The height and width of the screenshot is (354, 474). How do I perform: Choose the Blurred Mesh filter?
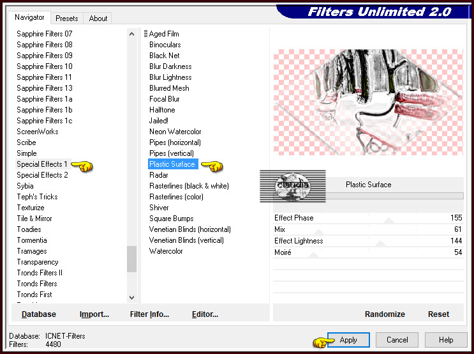(169, 88)
